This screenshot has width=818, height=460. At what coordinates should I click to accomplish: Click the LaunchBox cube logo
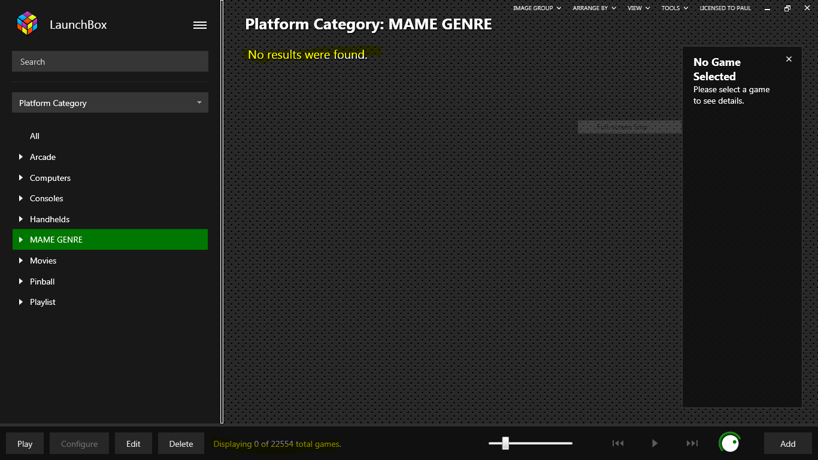[x=28, y=24]
